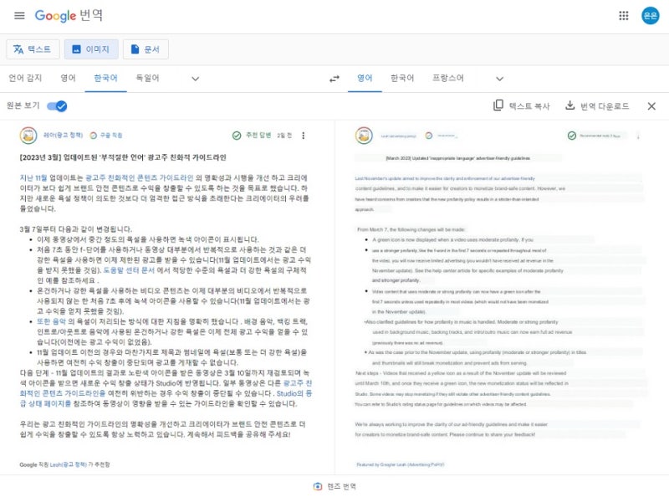
Task: Click the author avatar in translated image
Action: coord(364,136)
